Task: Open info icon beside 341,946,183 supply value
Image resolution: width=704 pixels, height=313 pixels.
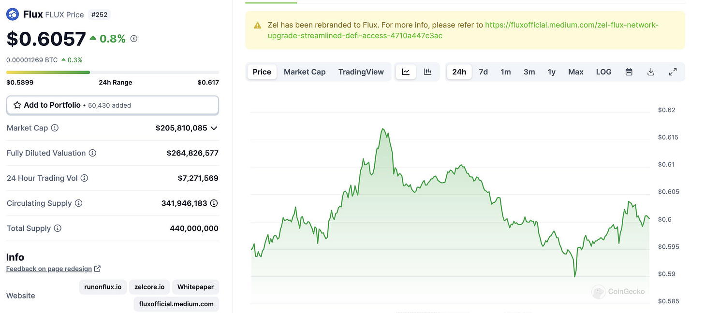Action: [x=214, y=203]
